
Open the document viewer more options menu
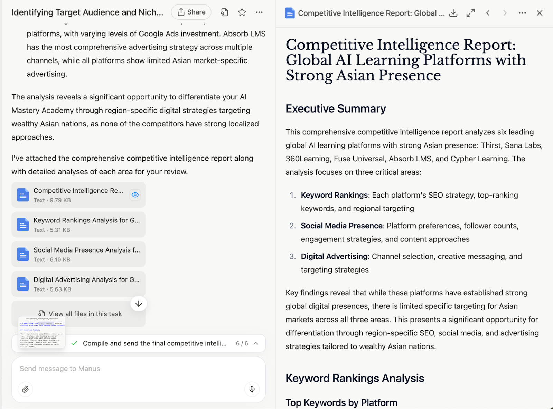522,13
